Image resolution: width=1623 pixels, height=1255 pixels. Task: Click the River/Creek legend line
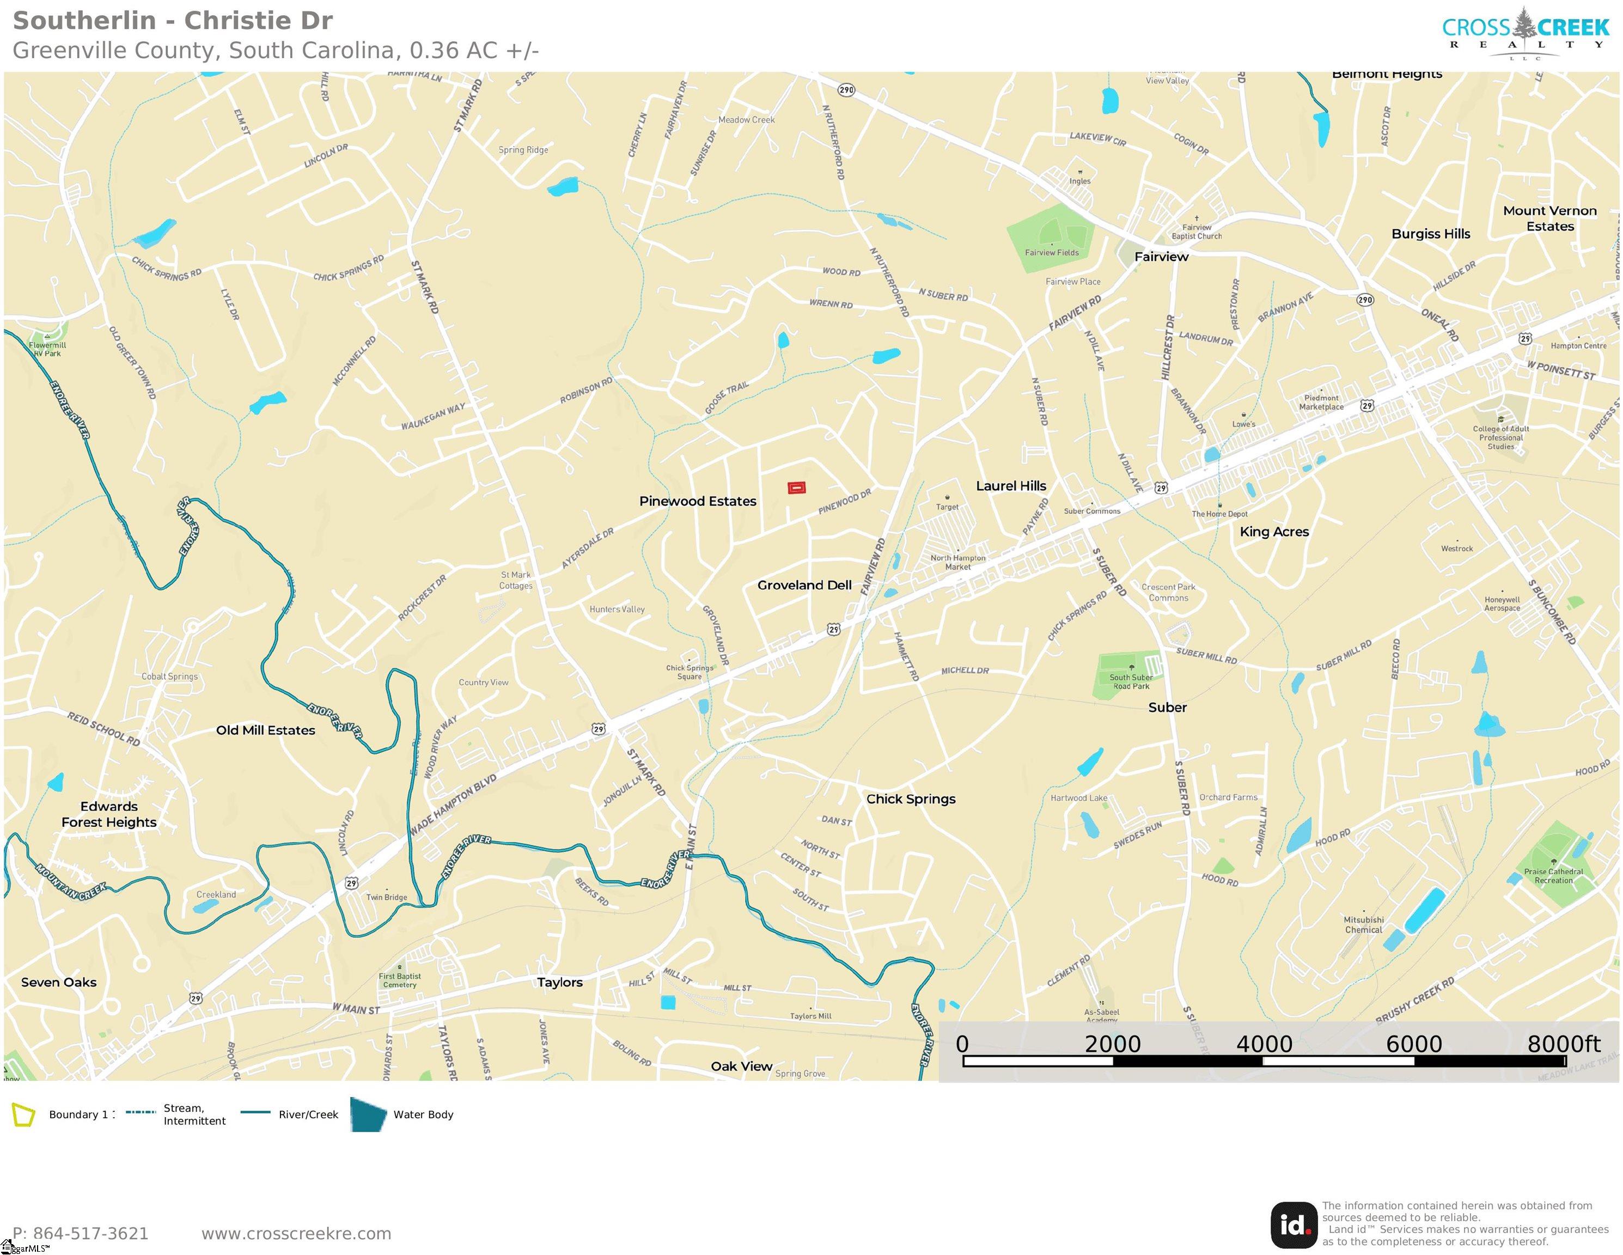[x=255, y=1112]
